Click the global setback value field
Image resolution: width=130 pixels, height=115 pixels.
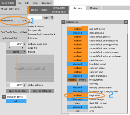pyautogui.click(x=16, y=85)
